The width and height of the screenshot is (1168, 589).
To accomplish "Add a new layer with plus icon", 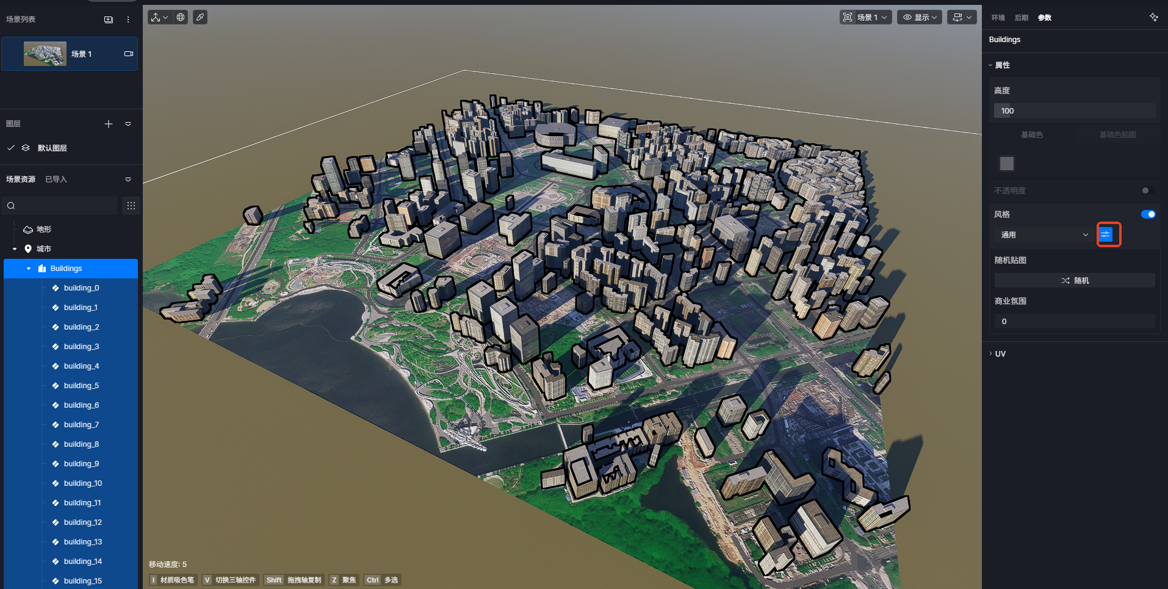I will [x=109, y=124].
